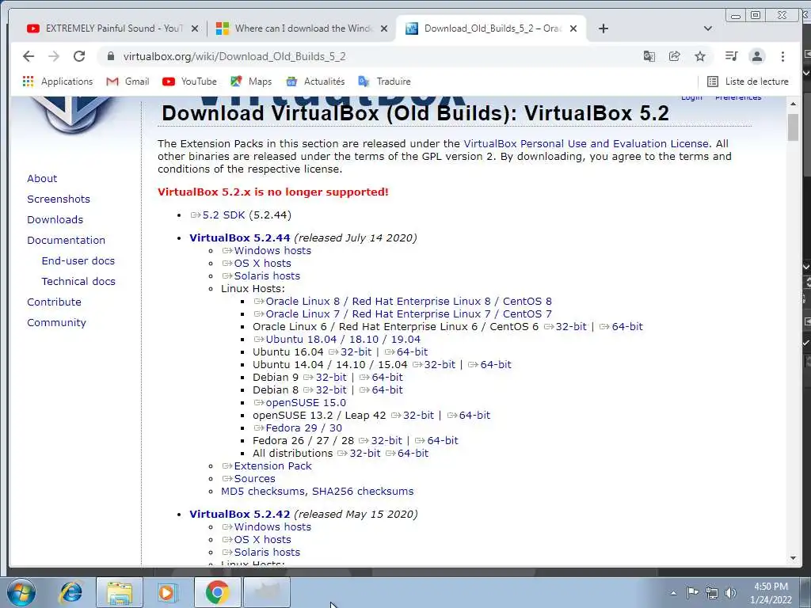Open Windows Start button

coord(21,592)
